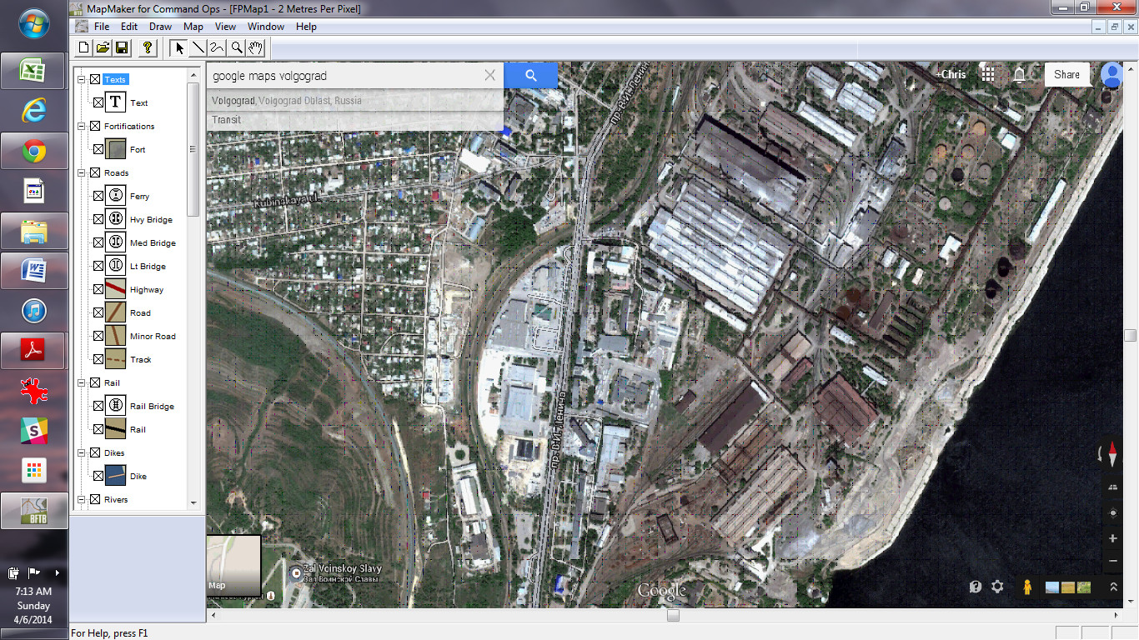Toggle the Texts group checkbox
1139x640 pixels.
coord(95,80)
